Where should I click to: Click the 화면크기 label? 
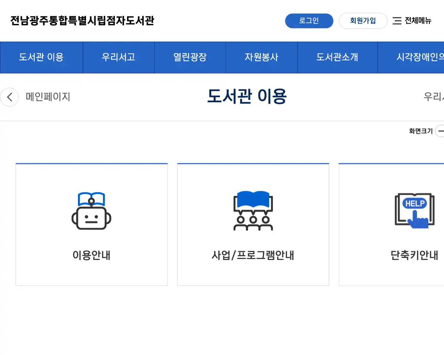(x=421, y=131)
